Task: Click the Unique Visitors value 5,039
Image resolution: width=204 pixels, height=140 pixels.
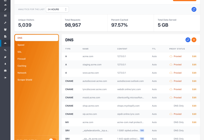Action: [25, 25]
